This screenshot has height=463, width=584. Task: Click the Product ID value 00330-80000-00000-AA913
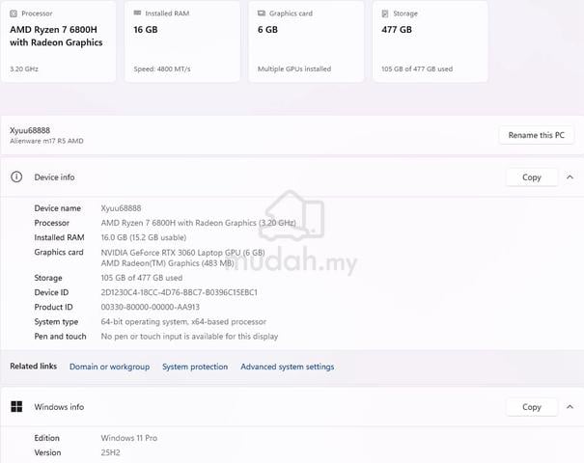(150, 307)
